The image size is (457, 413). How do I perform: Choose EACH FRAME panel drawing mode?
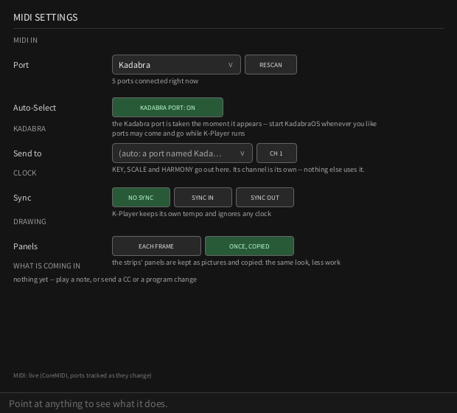(156, 246)
